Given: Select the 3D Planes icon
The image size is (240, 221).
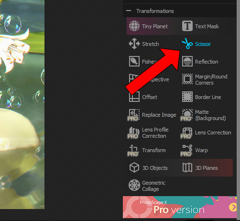Looking at the screenshot, I should point(187,167).
